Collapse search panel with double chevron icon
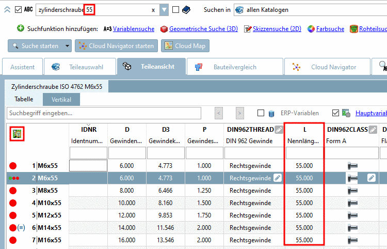The width and height of the screenshot is (387, 249). click(7, 10)
